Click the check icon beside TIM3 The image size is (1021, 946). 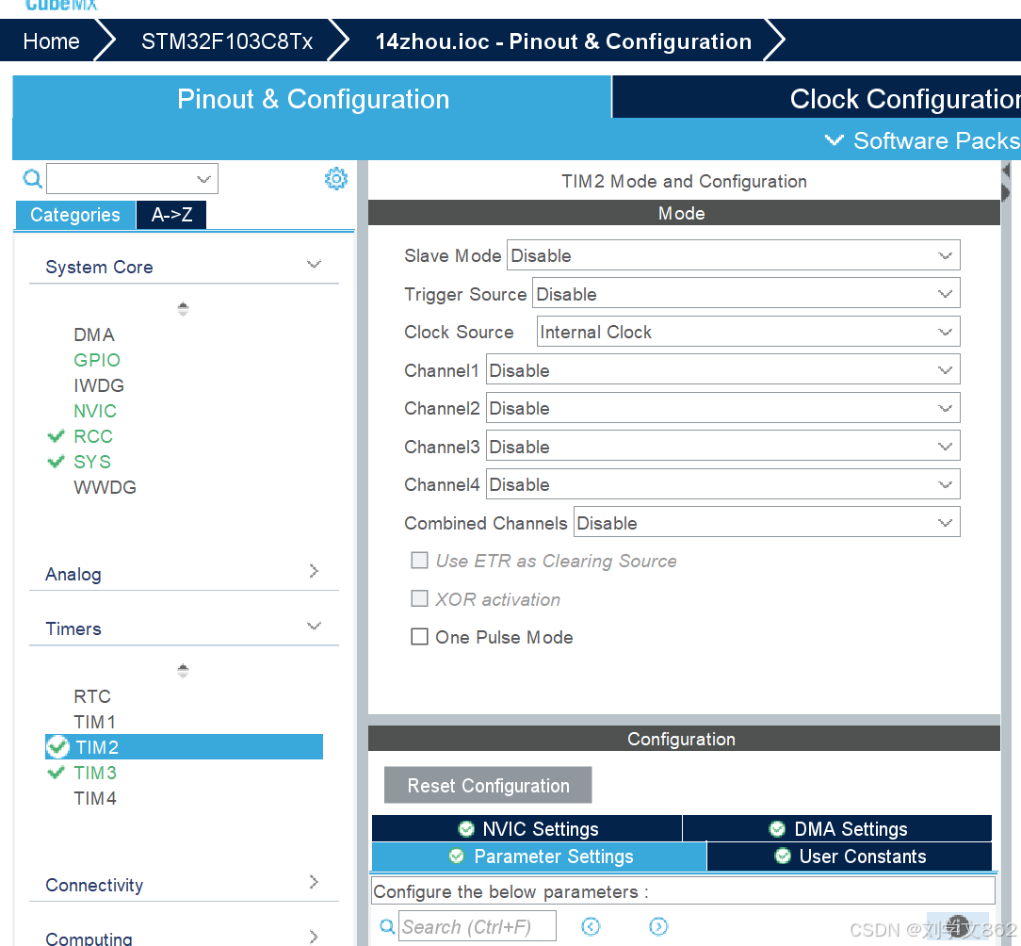(57, 773)
